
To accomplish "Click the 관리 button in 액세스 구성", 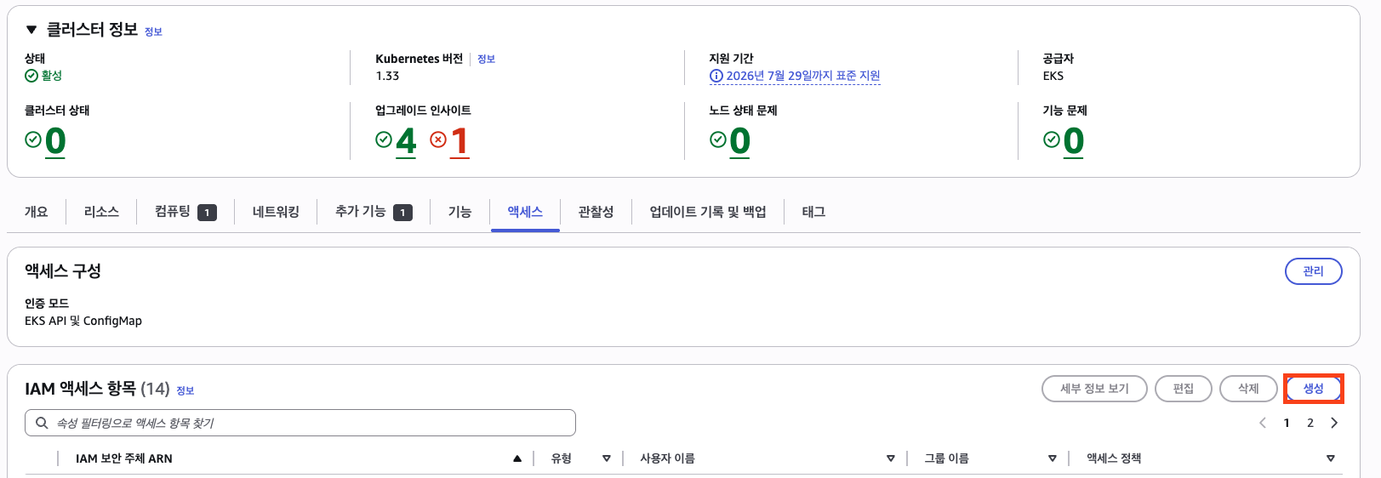I will (1313, 271).
